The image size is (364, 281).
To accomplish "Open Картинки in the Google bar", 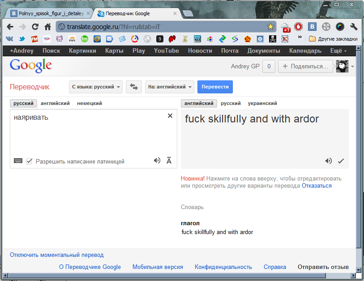I will [x=82, y=51].
